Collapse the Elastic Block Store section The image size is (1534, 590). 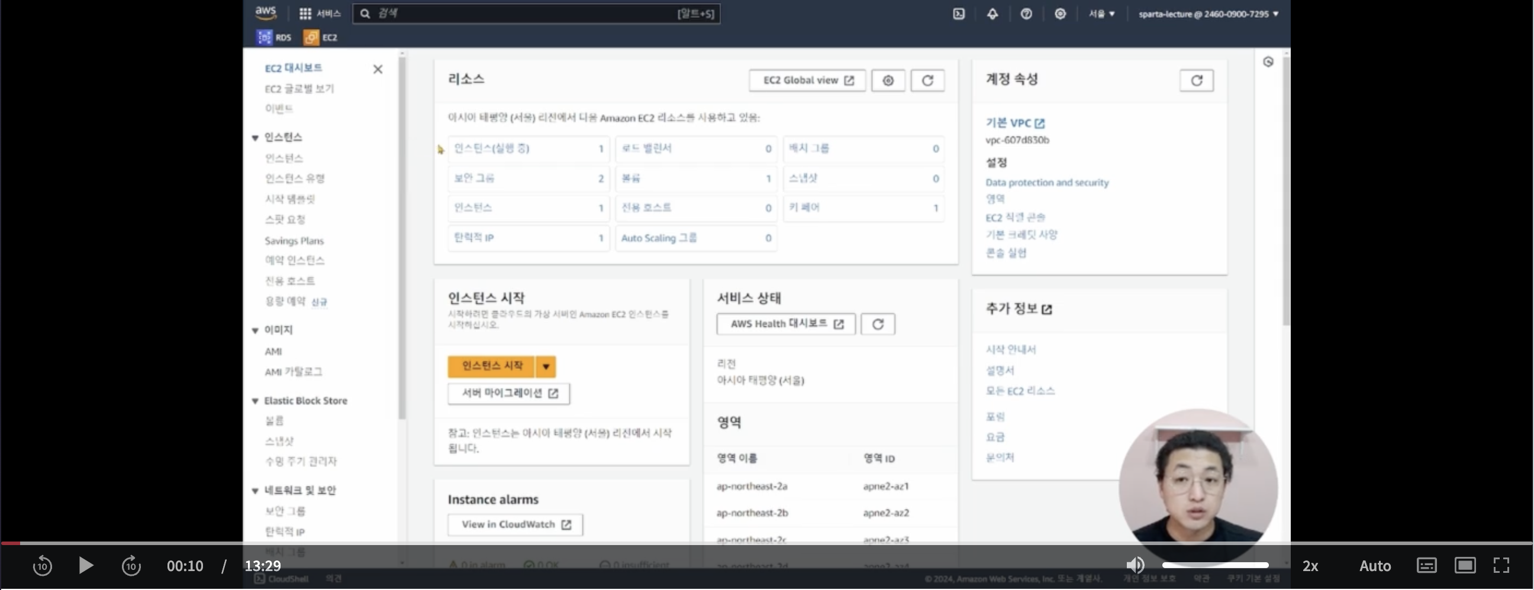[x=255, y=401]
